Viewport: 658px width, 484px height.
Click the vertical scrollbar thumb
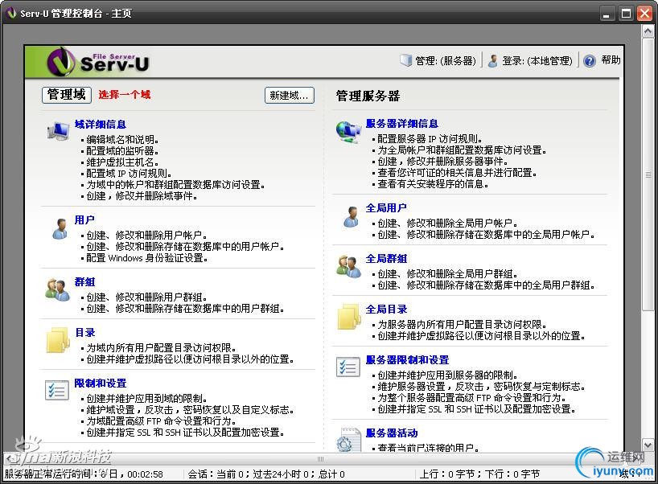[x=648, y=174]
